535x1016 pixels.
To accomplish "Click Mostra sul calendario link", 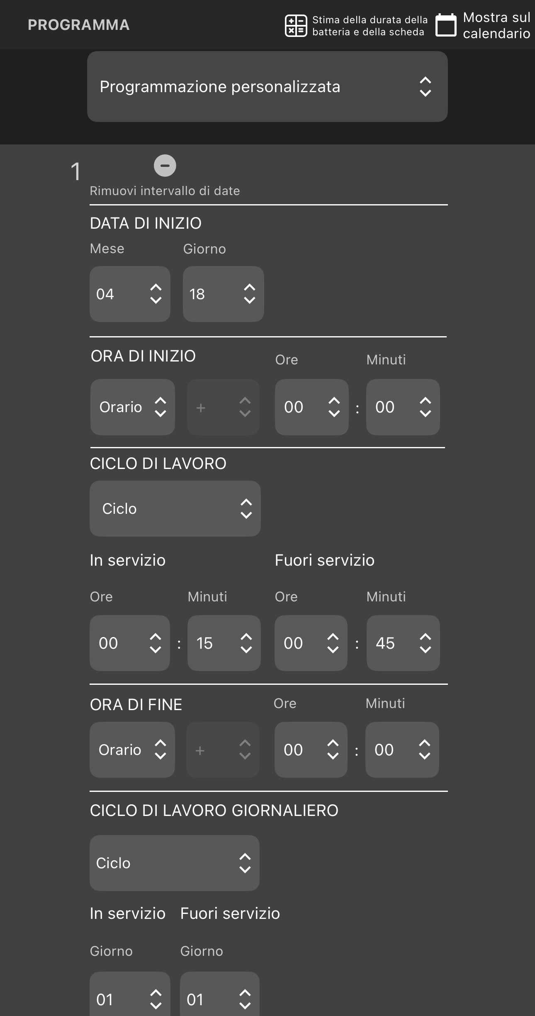I will (x=496, y=25).
